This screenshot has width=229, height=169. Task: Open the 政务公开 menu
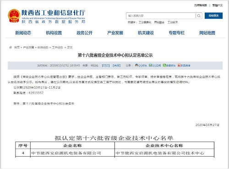[x=85, y=33]
